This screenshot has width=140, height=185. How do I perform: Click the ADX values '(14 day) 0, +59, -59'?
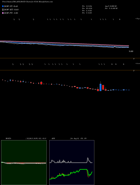point(78,138)
